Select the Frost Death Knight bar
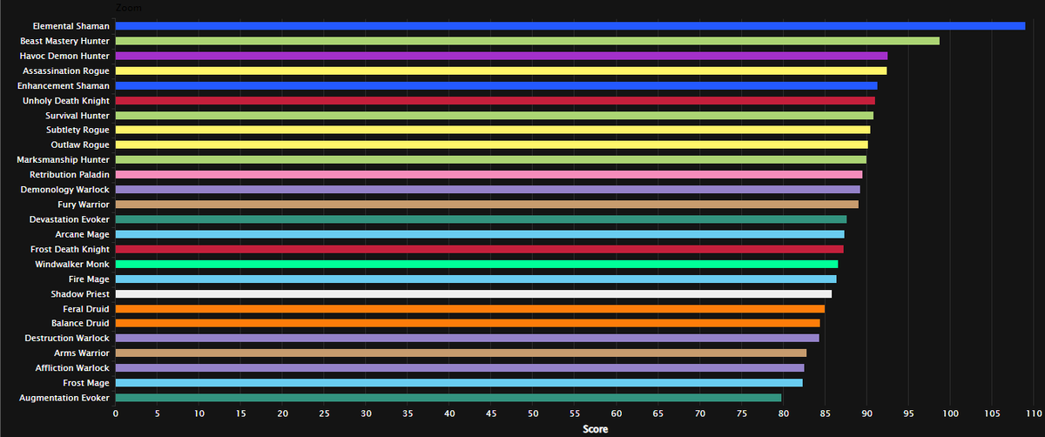The image size is (1045, 437). click(479, 249)
